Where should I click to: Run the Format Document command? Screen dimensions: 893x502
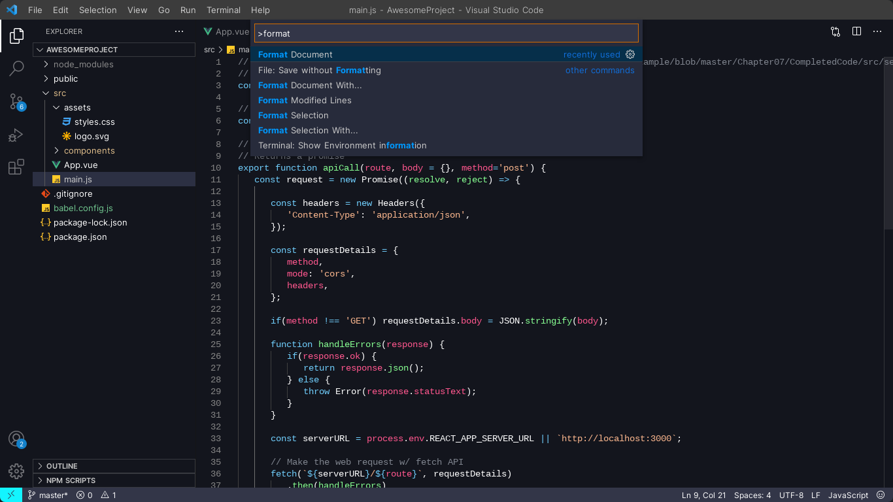(294, 54)
